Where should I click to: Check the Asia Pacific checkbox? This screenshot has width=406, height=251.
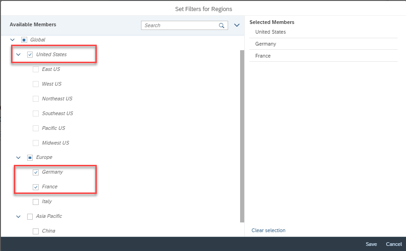(30, 216)
